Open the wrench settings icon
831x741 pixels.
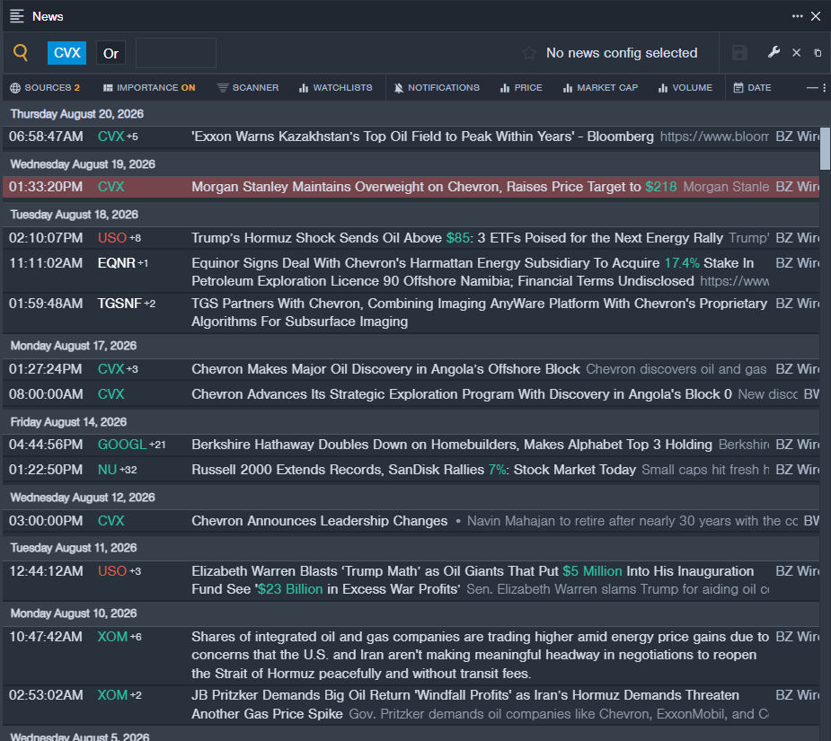[774, 52]
